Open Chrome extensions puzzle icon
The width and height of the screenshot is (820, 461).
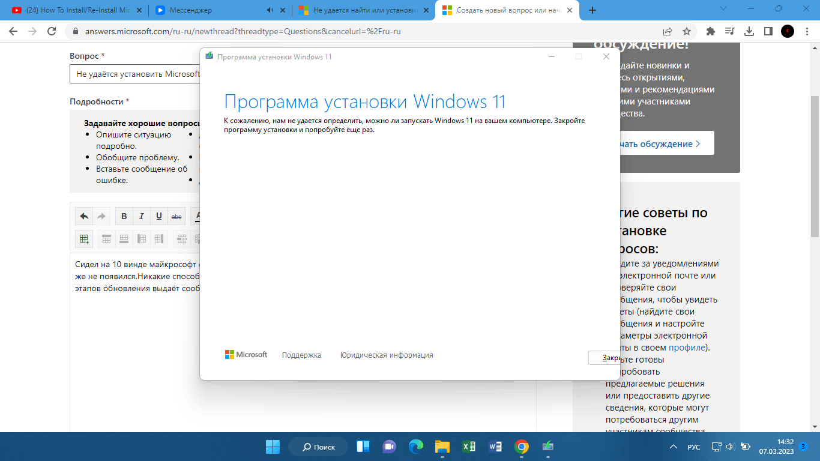(x=711, y=31)
